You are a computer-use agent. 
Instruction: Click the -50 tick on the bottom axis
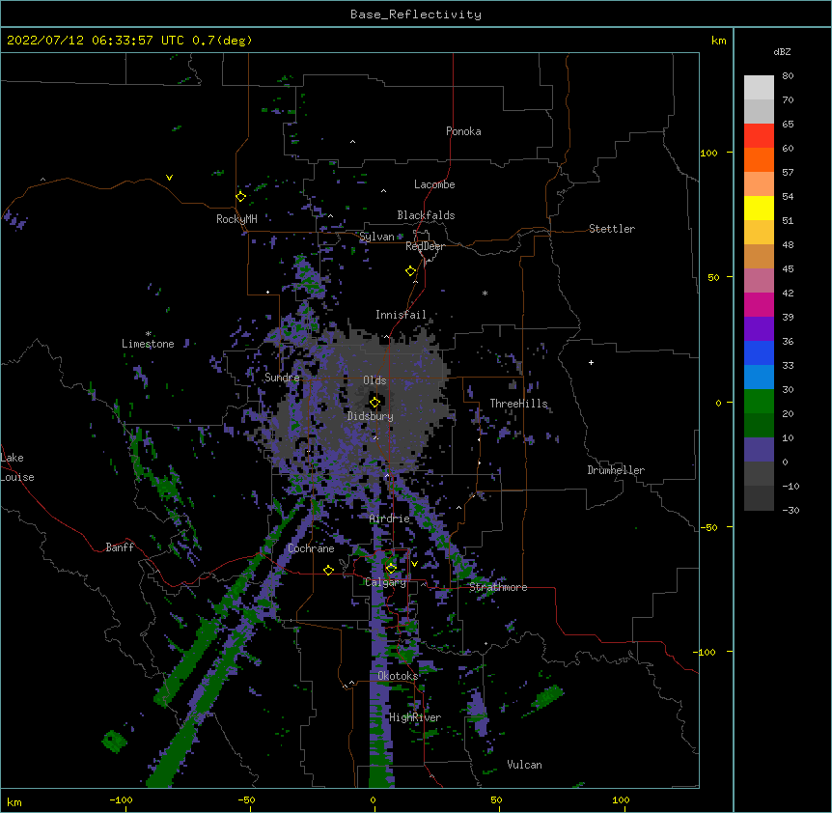coord(246,799)
